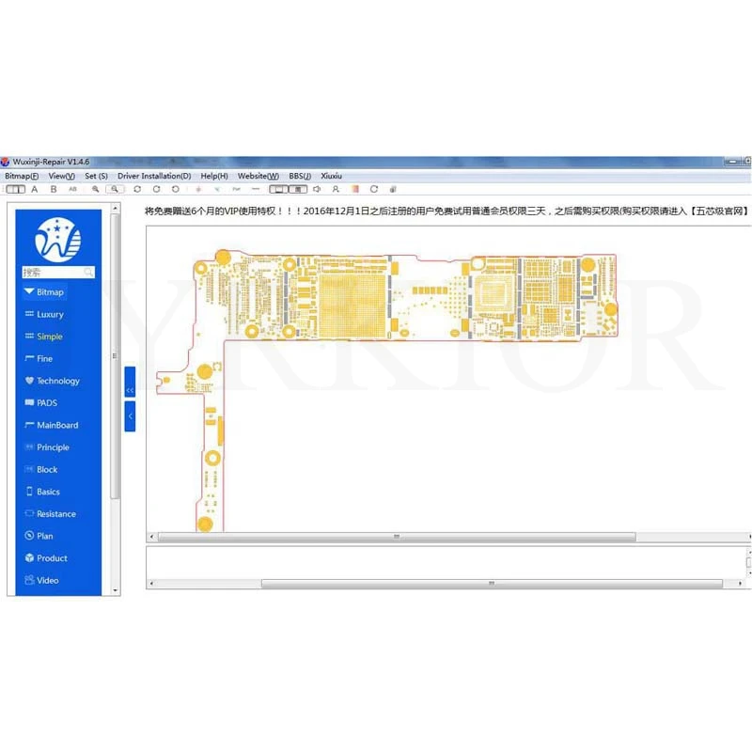Image resolution: width=752 pixels, height=752 pixels.
Task: Select Fine in the sidebar
Action: coord(39,358)
